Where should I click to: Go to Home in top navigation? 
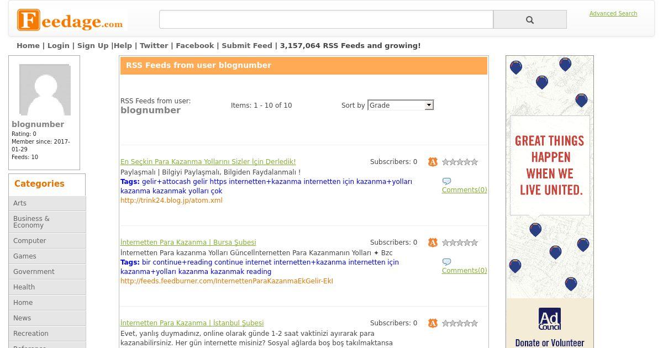pos(28,46)
